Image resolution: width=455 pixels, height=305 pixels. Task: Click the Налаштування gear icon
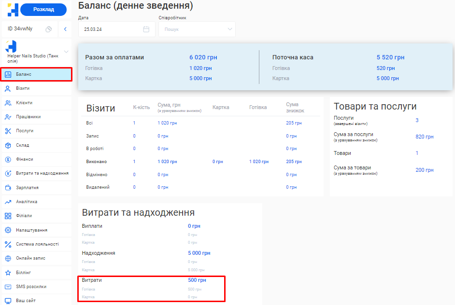click(x=8, y=230)
